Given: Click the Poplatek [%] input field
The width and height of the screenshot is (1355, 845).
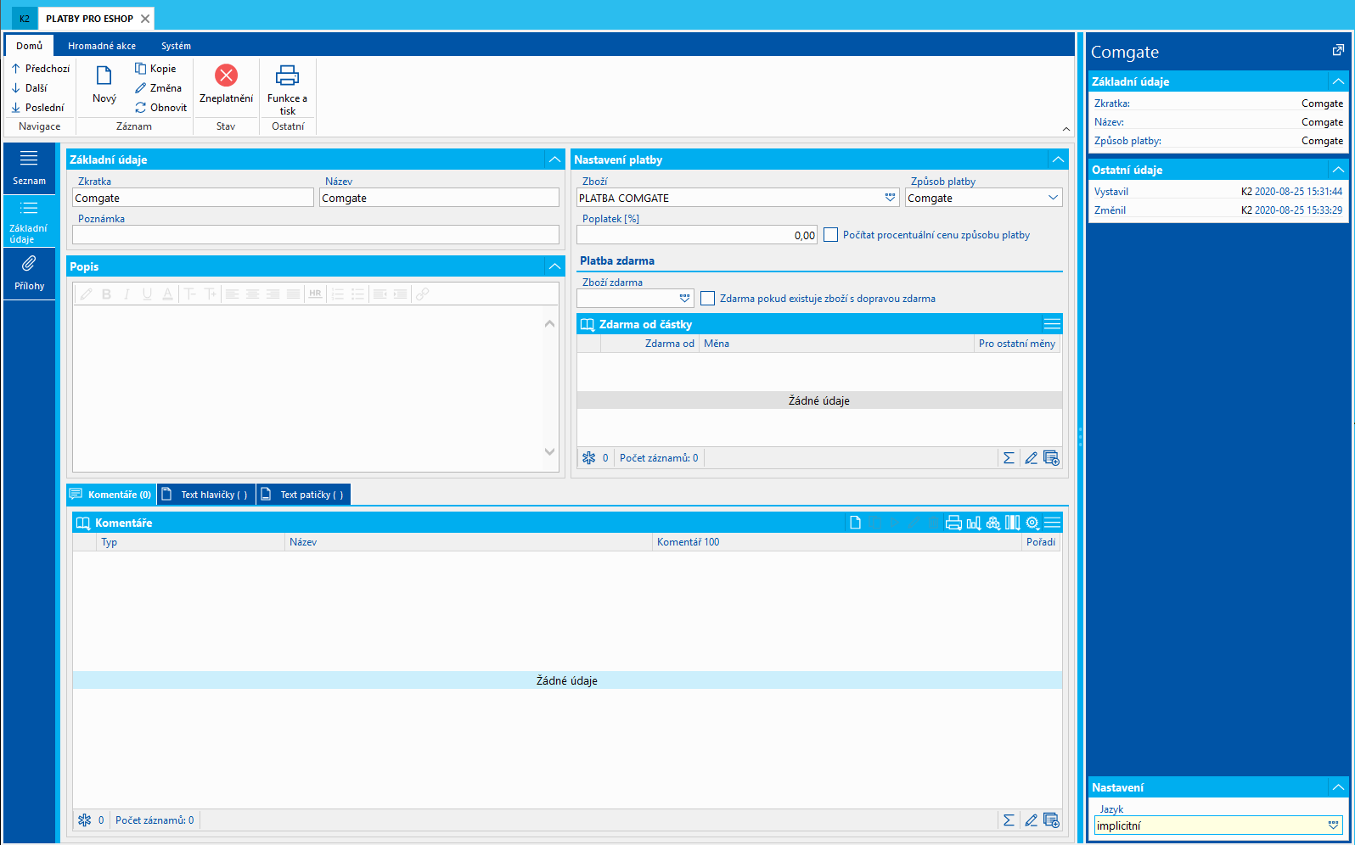Looking at the screenshot, I should tap(697, 235).
